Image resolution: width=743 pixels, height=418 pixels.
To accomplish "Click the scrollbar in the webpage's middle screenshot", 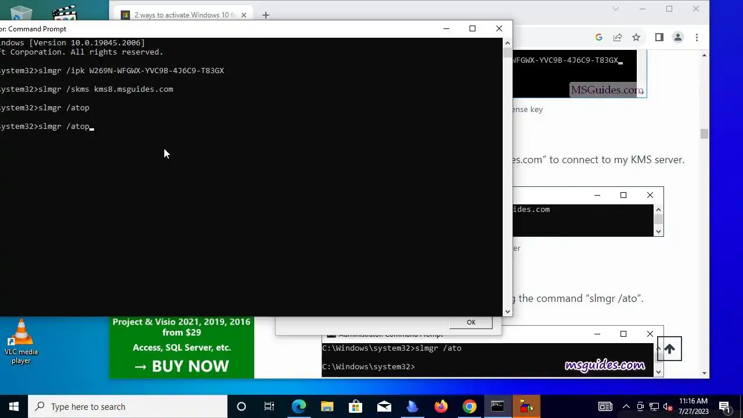I will pyautogui.click(x=658, y=220).
